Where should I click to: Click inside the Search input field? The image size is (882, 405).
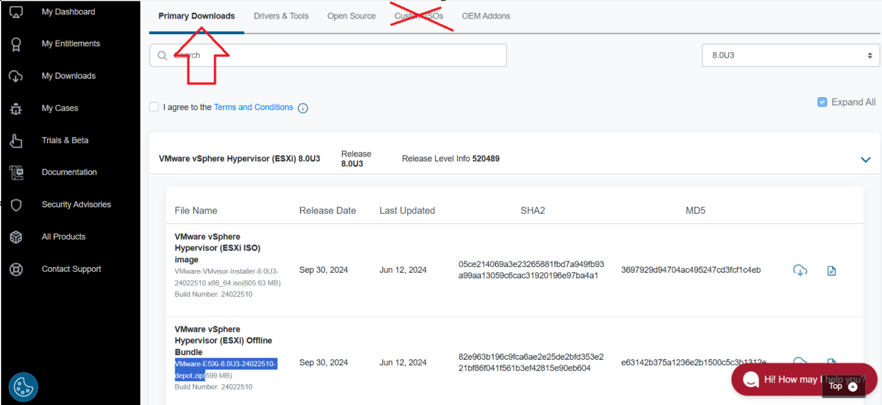point(328,56)
